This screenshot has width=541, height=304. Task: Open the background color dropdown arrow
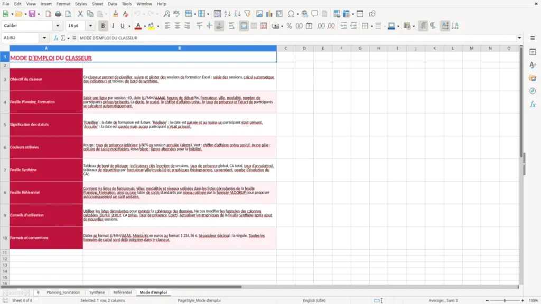pyautogui.click(x=158, y=26)
